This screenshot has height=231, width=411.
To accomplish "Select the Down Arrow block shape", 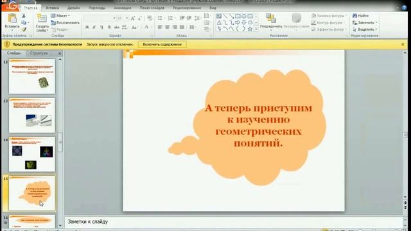I will coord(244,22).
